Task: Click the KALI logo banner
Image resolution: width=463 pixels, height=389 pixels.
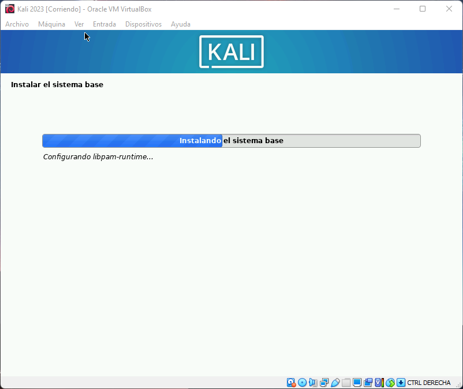Action: click(x=231, y=51)
